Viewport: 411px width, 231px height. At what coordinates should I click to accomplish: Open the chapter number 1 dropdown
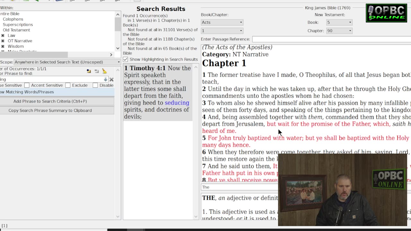222,30
